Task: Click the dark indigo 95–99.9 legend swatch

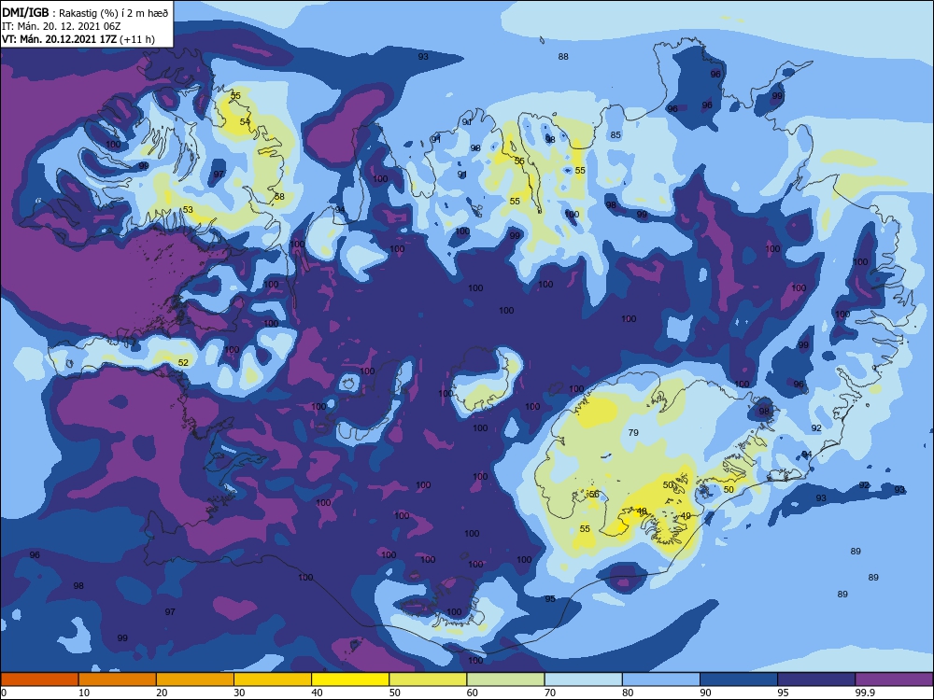Action: [816, 679]
